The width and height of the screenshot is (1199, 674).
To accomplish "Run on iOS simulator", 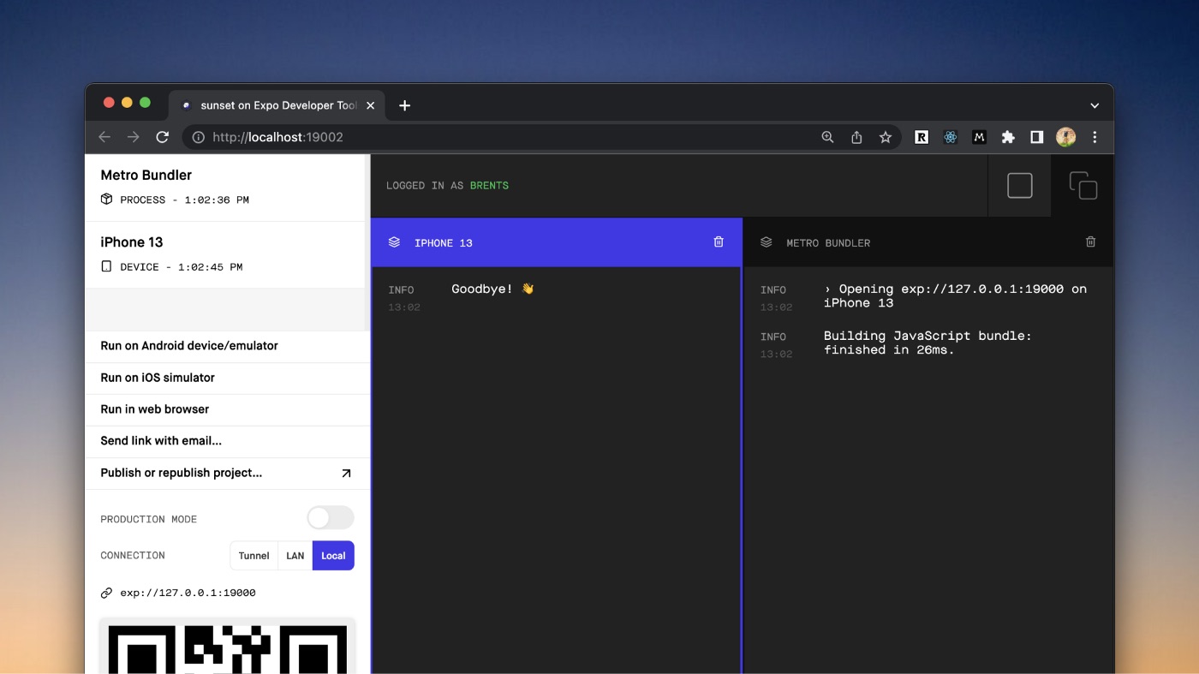I will pyautogui.click(x=228, y=378).
